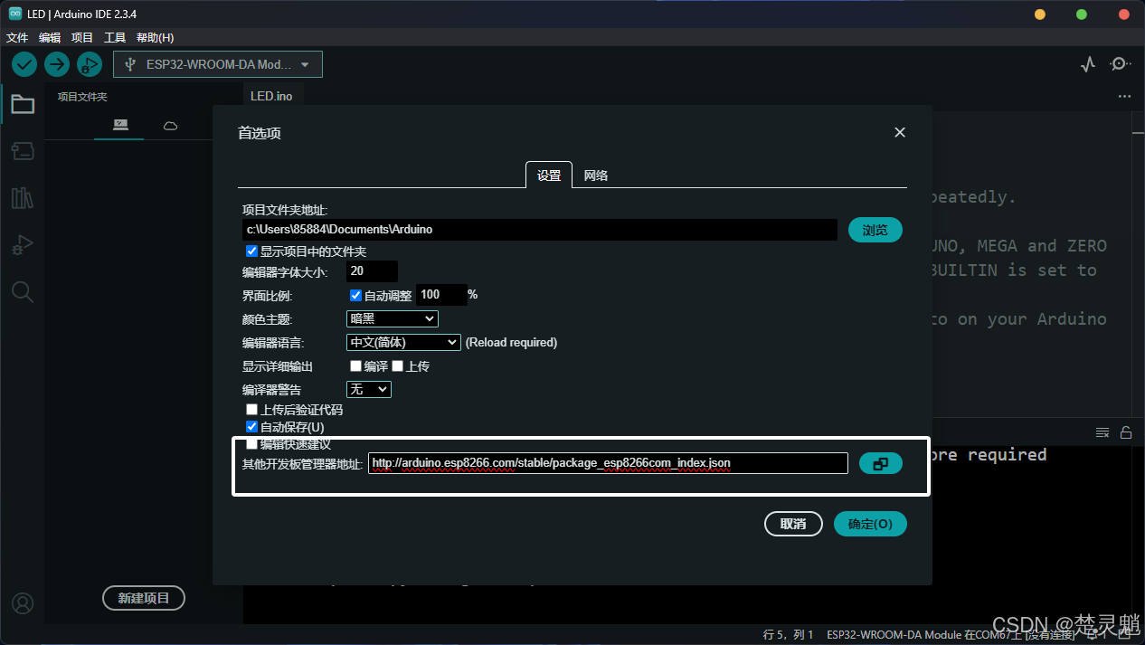Close the Preferences dialog with X
This screenshot has width=1145, height=645.
click(x=900, y=132)
